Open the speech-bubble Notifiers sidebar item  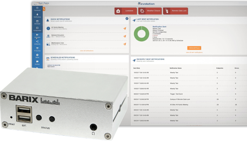(37, 63)
